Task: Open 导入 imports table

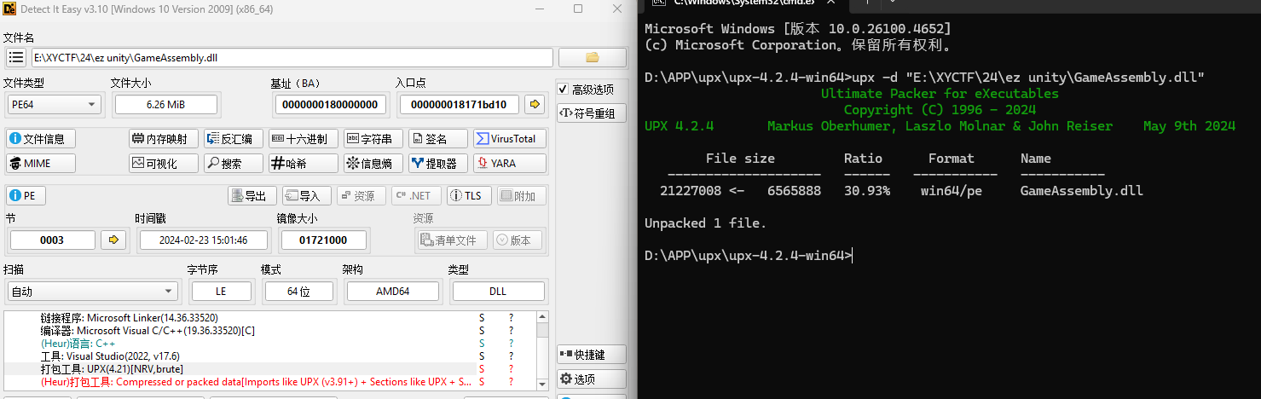Action: tap(307, 195)
